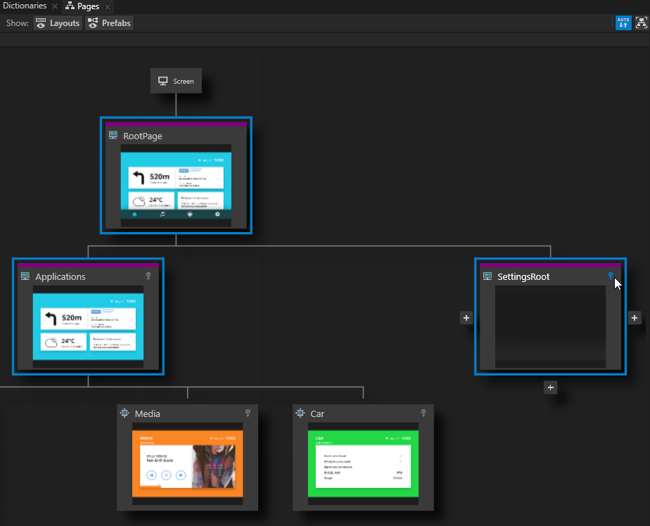This screenshot has width=650, height=526.
Task: Click the page host icon beside Media title
Action: pyautogui.click(x=125, y=413)
